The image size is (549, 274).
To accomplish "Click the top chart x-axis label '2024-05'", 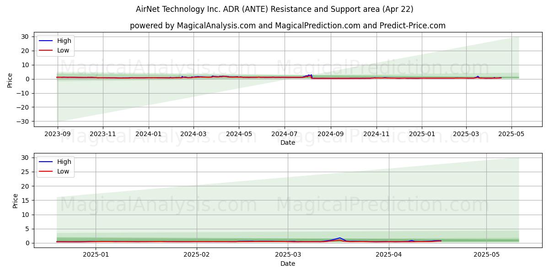I will point(239,135).
